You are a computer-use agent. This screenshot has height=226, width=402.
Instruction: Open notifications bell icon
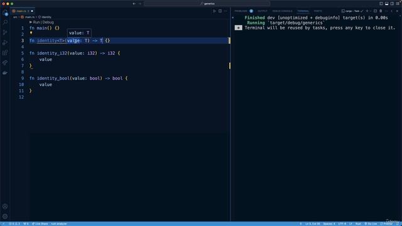[398, 223]
